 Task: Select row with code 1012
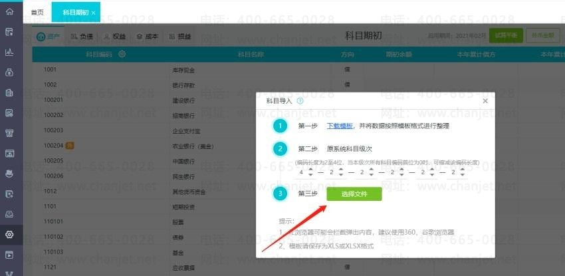(144, 192)
